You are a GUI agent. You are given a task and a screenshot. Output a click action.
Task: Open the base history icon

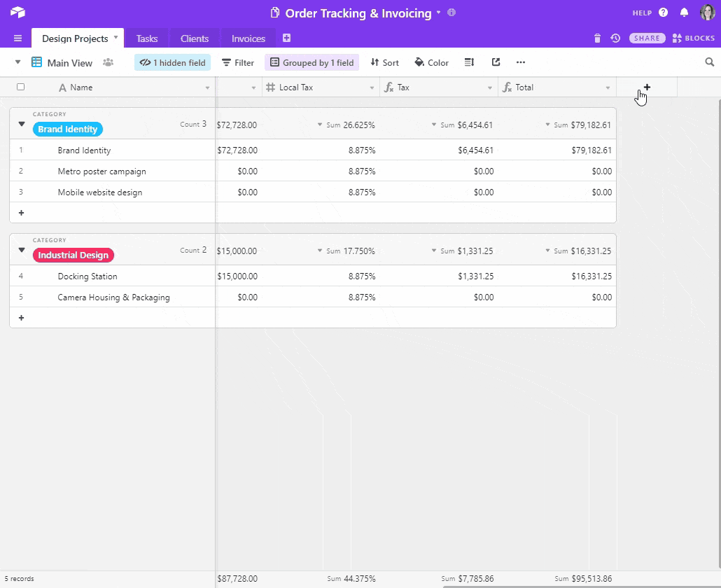615,38
